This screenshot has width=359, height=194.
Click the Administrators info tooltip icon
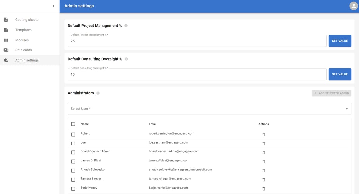click(x=98, y=93)
